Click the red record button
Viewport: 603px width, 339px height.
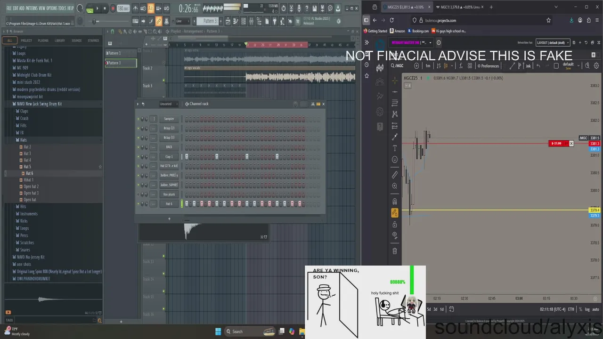(112, 8)
